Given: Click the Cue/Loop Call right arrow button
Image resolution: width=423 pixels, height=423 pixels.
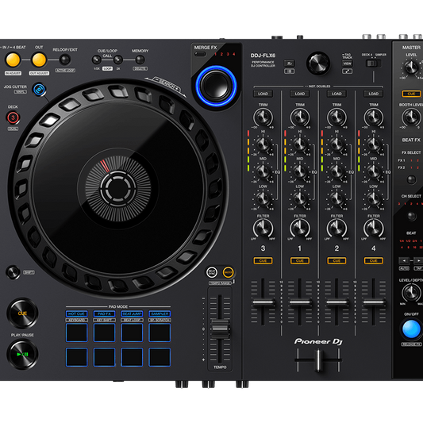Looking at the screenshot, I should [118, 60].
